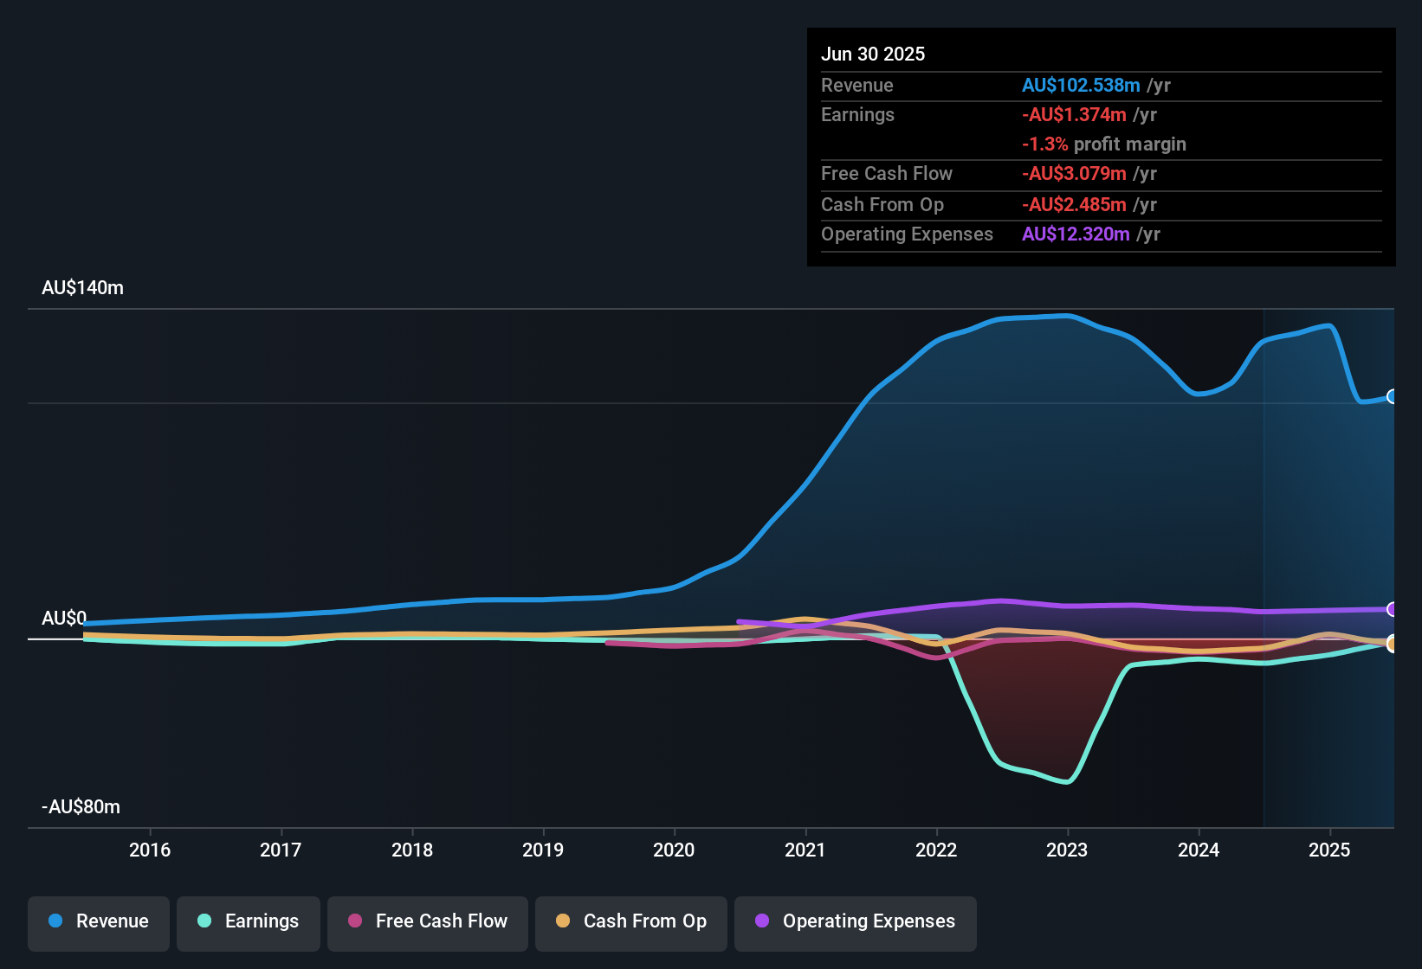
Task: Click the Earnings trough near 2023
Action: (x=1067, y=781)
